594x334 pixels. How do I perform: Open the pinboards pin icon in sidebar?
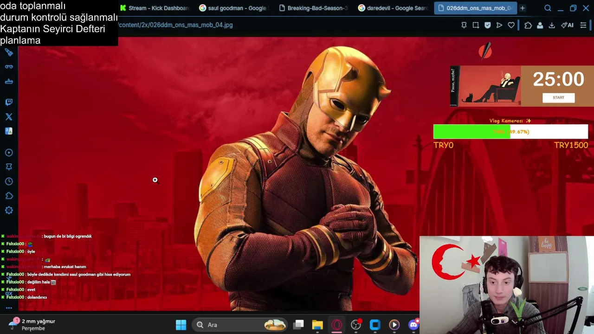point(9,167)
